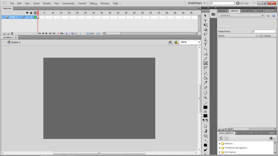Toggle Layer 1 green outline square
This screenshot has width=278, height=156.
tap(35, 17)
